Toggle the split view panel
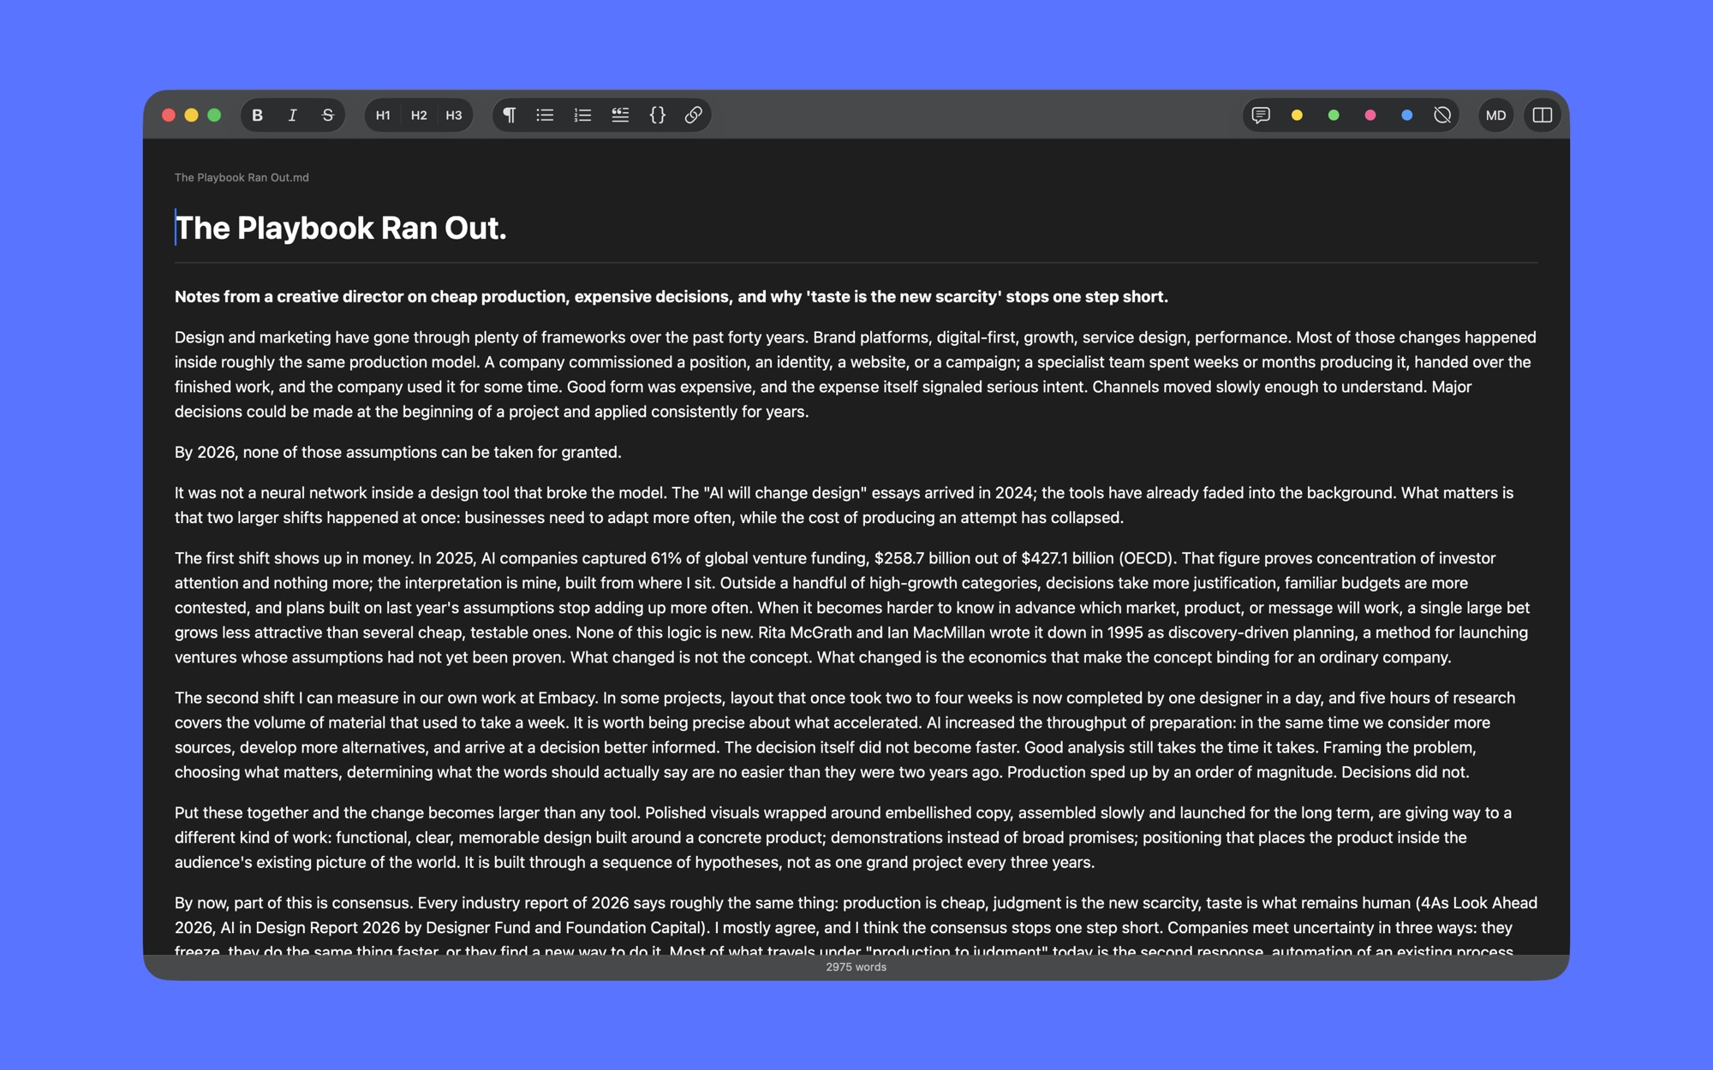 click(x=1542, y=115)
